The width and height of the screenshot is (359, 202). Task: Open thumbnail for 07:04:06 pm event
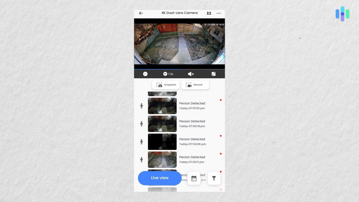point(162,142)
